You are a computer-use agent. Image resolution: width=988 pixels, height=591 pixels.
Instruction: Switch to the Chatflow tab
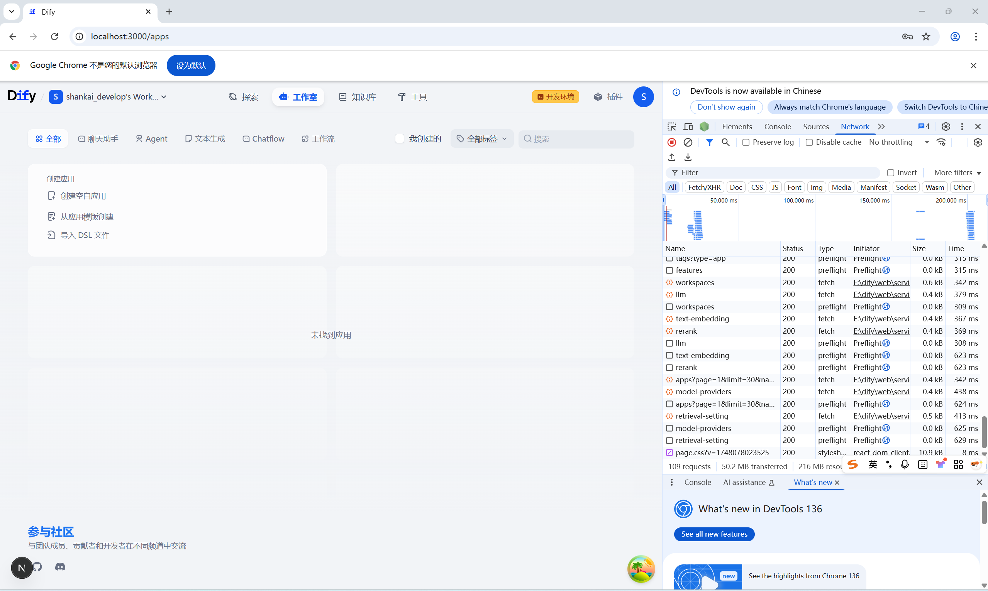coord(263,138)
